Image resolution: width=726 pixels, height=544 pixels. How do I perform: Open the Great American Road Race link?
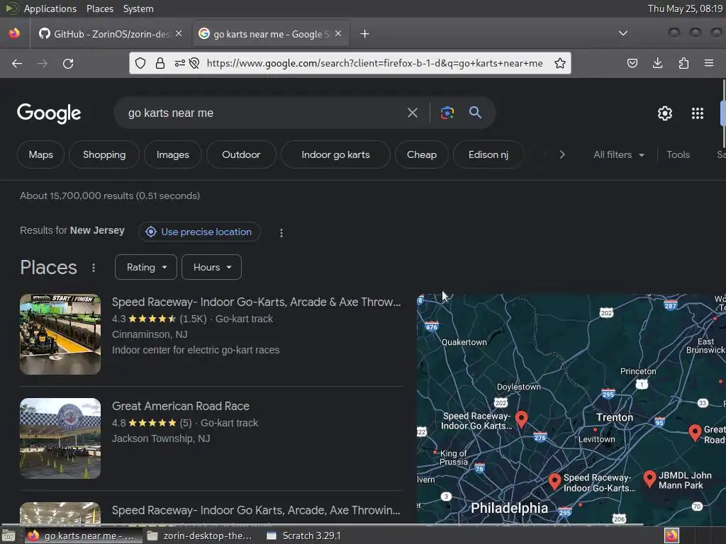181,406
